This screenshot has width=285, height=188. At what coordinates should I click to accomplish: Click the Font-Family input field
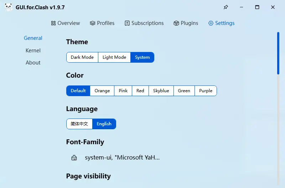coord(122,158)
